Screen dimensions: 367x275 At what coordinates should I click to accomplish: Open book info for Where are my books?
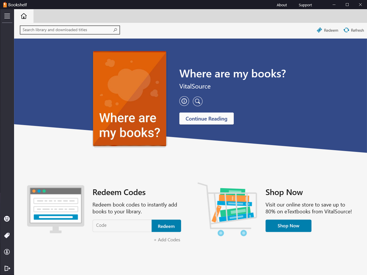tap(184, 101)
